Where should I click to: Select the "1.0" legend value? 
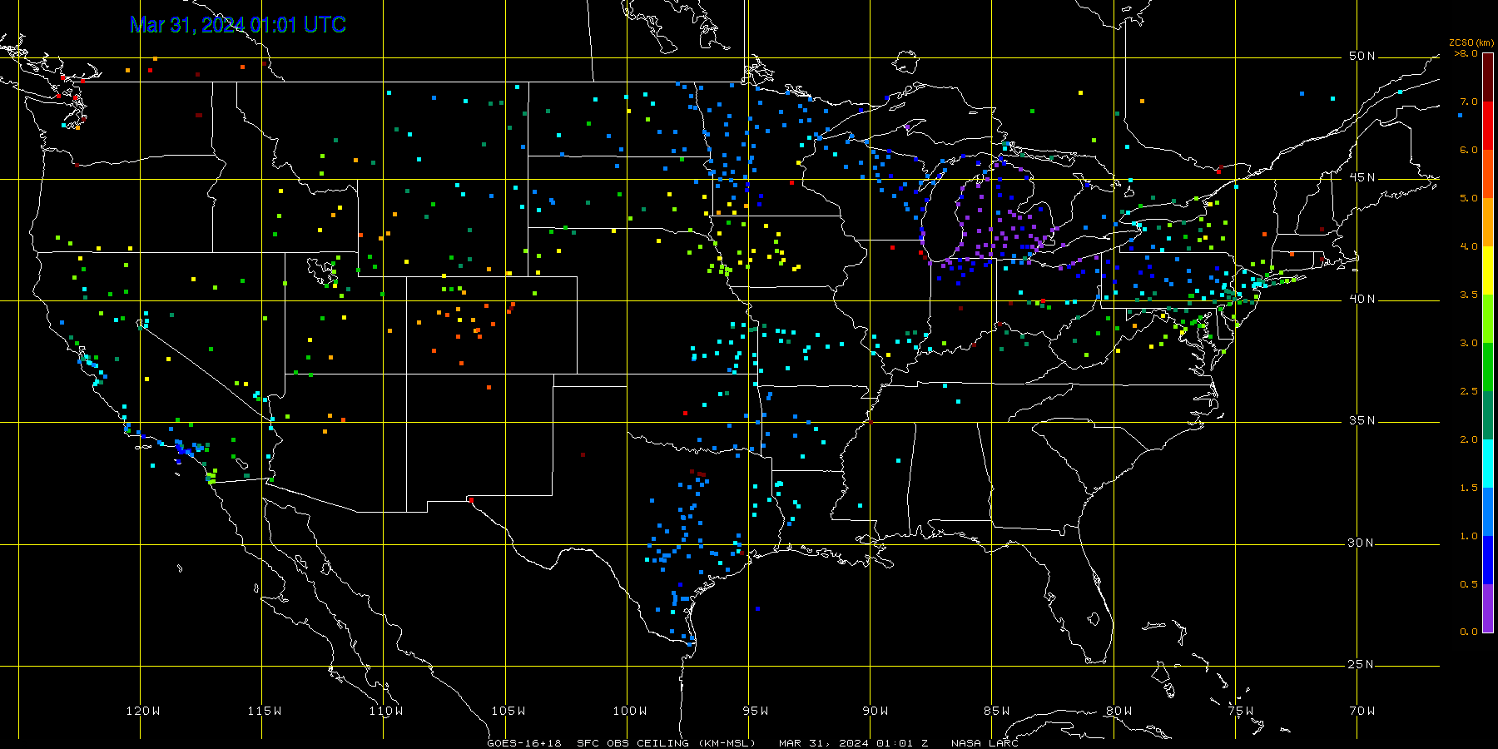pos(1469,536)
